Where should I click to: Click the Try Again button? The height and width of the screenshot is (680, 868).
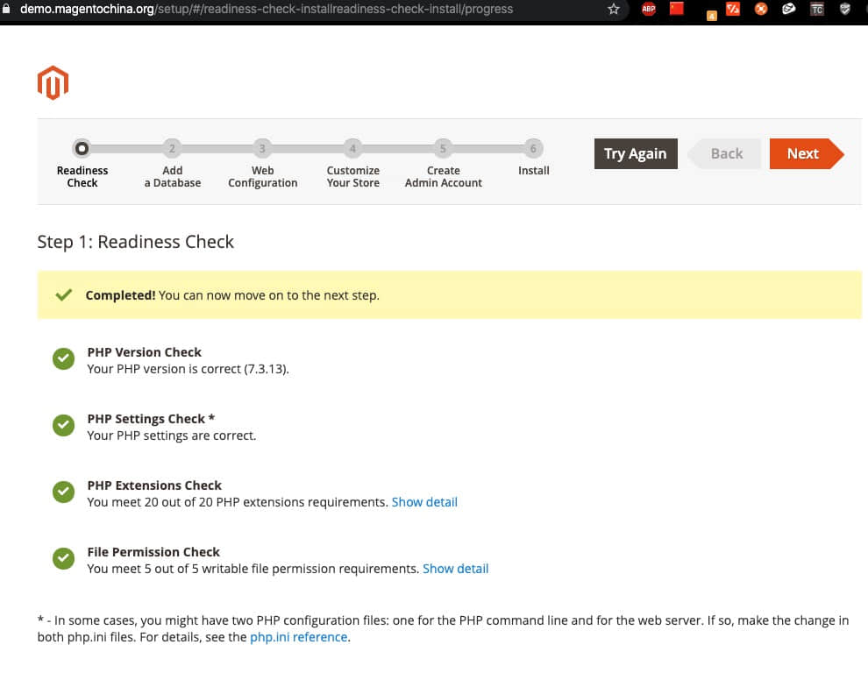pyautogui.click(x=636, y=154)
